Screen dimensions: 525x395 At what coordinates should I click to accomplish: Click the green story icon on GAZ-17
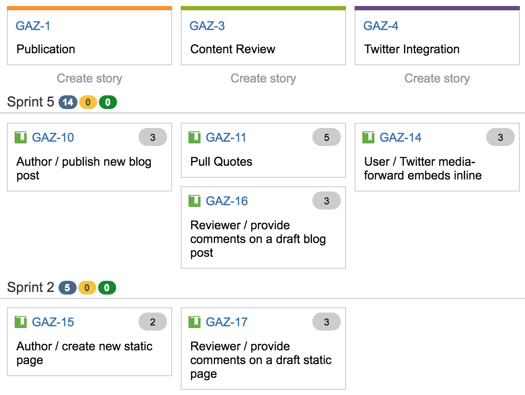tap(195, 322)
